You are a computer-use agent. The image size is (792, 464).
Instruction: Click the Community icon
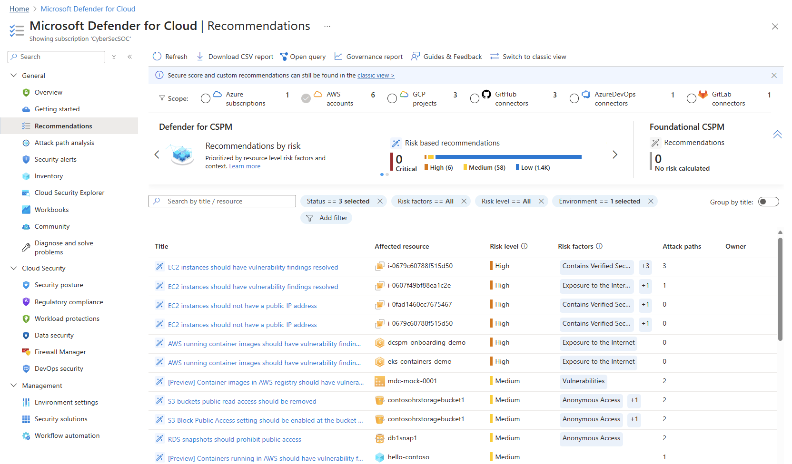coord(26,226)
